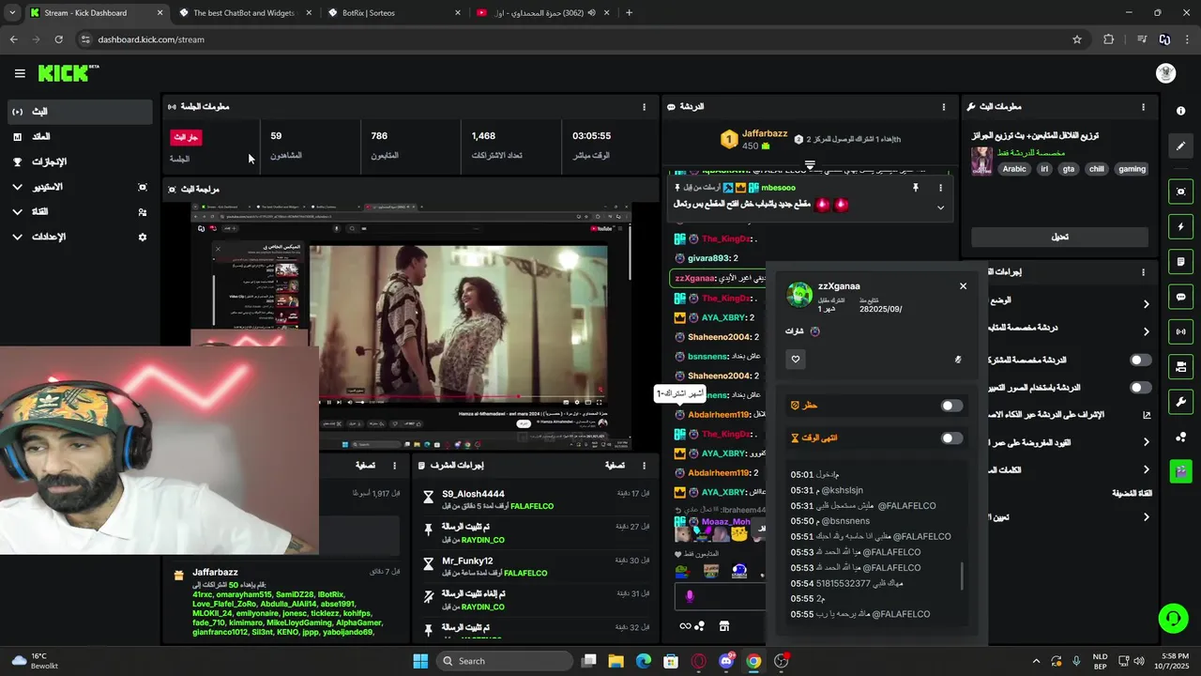Image resolution: width=1201 pixels, height=676 pixels.
Task: Click the extensions puzzle icon in Chrome toolbar
Action: point(1108,39)
